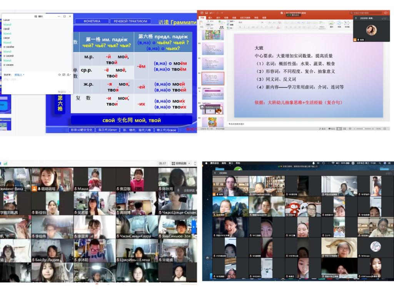394x295 pixels.
Task: Toggle the 批注 comments pane in PowerPoint status bar
Action: point(332,129)
